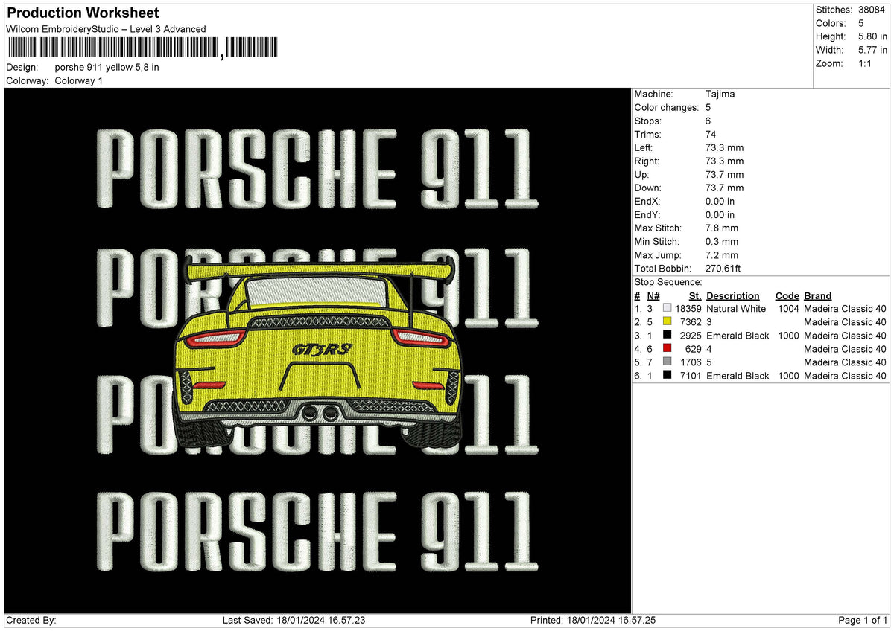Click the Stops value 6
The height and width of the screenshot is (631, 894).
(x=708, y=121)
